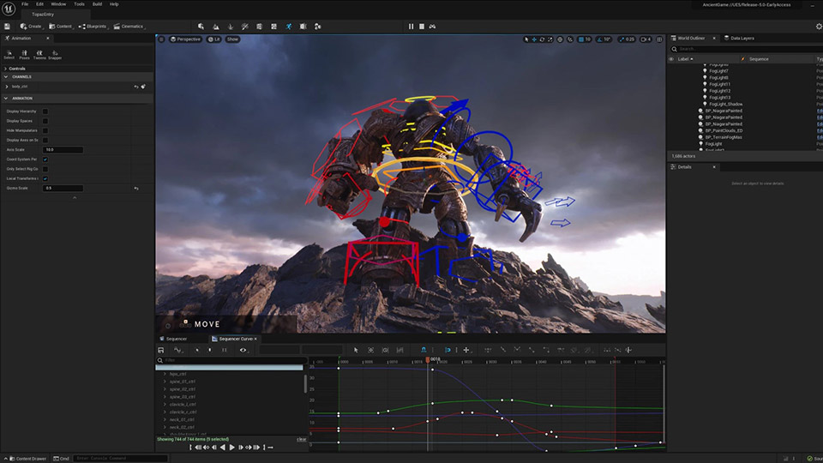This screenshot has height=463, width=823.
Task: Open editor settings gear icon
Action: (x=819, y=27)
